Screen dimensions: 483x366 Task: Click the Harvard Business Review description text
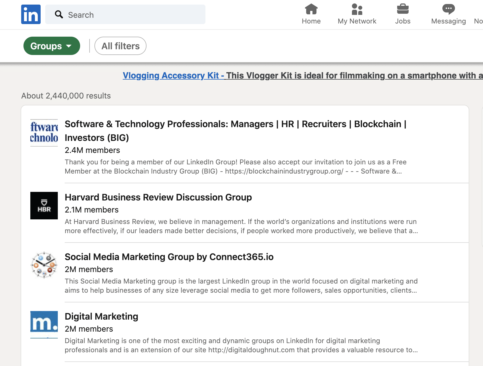coord(241,226)
